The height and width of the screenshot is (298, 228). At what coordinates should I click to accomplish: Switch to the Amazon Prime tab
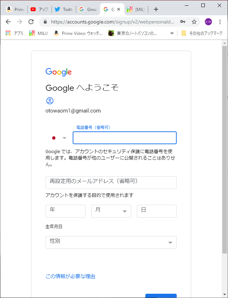tap(15, 9)
